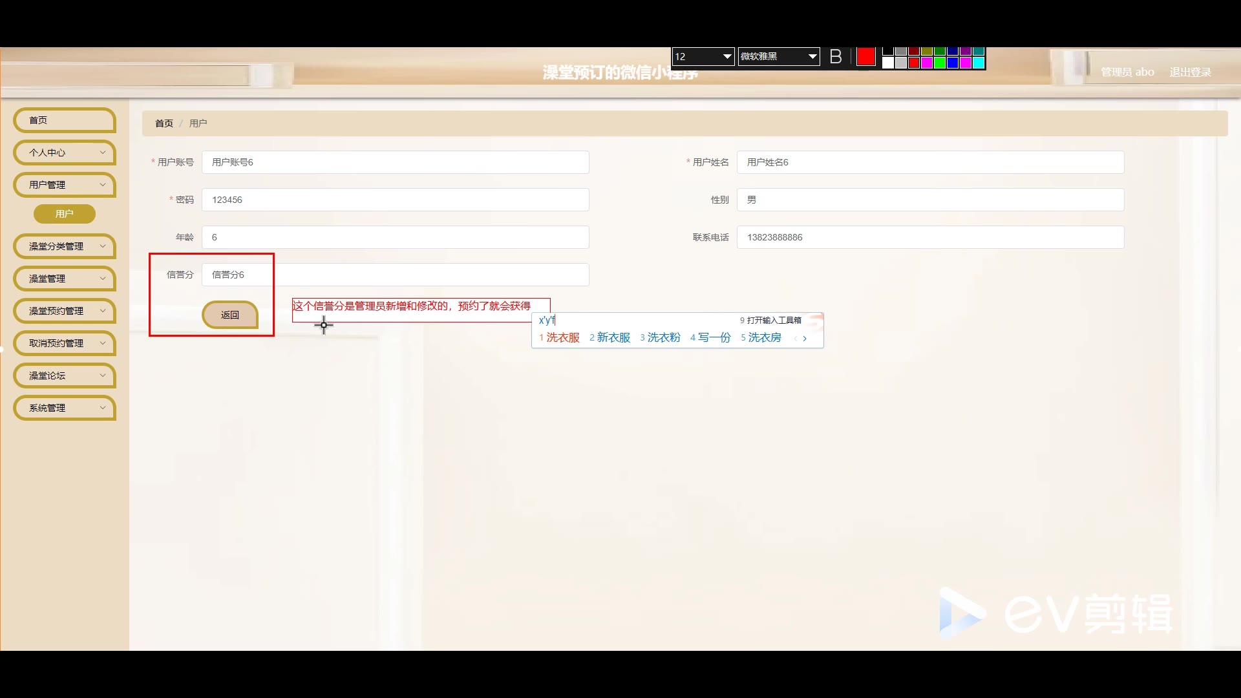
Task: Pick the cyan swatch in the palette
Action: (978, 63)
